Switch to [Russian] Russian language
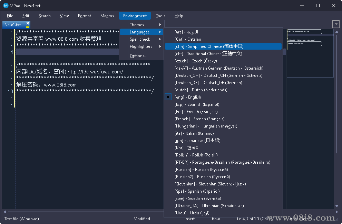 click(223, 169)
